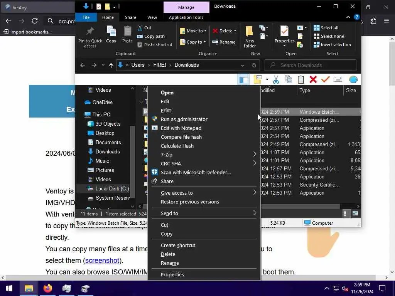Screen dimensions: 395x296
Task: Reload the Firefox page
Action: pos(35,21)
